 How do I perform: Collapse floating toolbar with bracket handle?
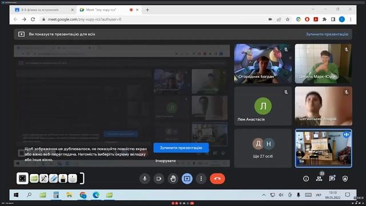(82, 179)
